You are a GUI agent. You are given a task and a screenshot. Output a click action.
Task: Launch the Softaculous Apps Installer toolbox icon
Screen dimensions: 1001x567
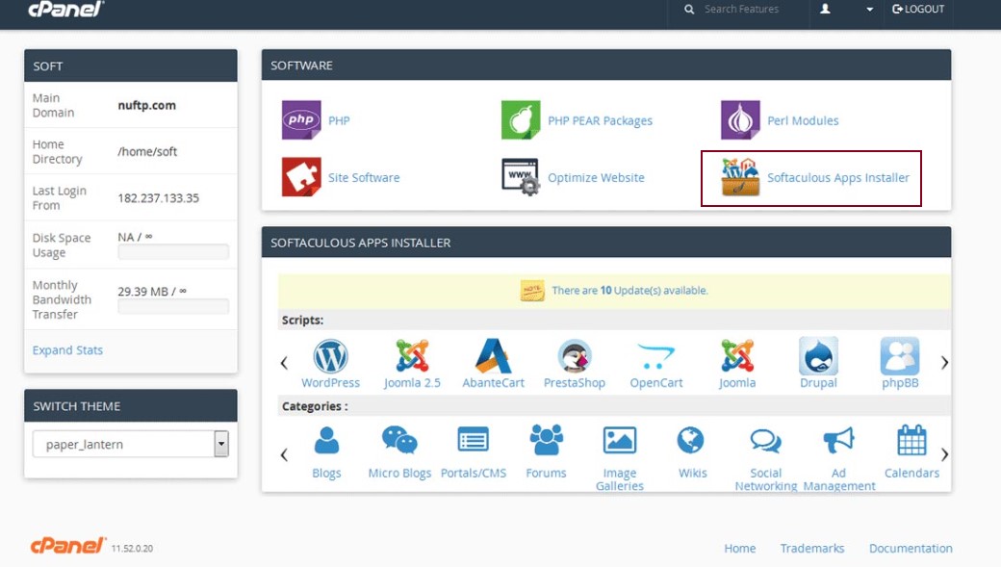pyautogui.click(x=740, y=177)
